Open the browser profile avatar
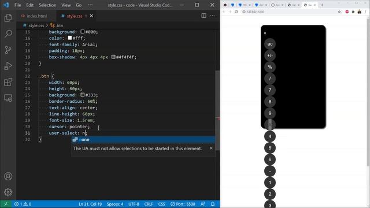 tap(360, 12)
